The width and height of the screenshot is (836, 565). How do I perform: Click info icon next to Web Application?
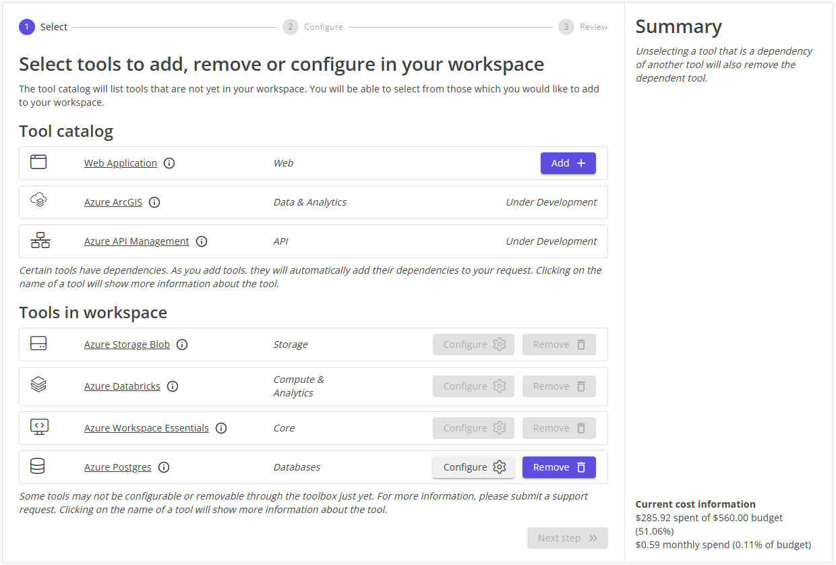(169, 163)
